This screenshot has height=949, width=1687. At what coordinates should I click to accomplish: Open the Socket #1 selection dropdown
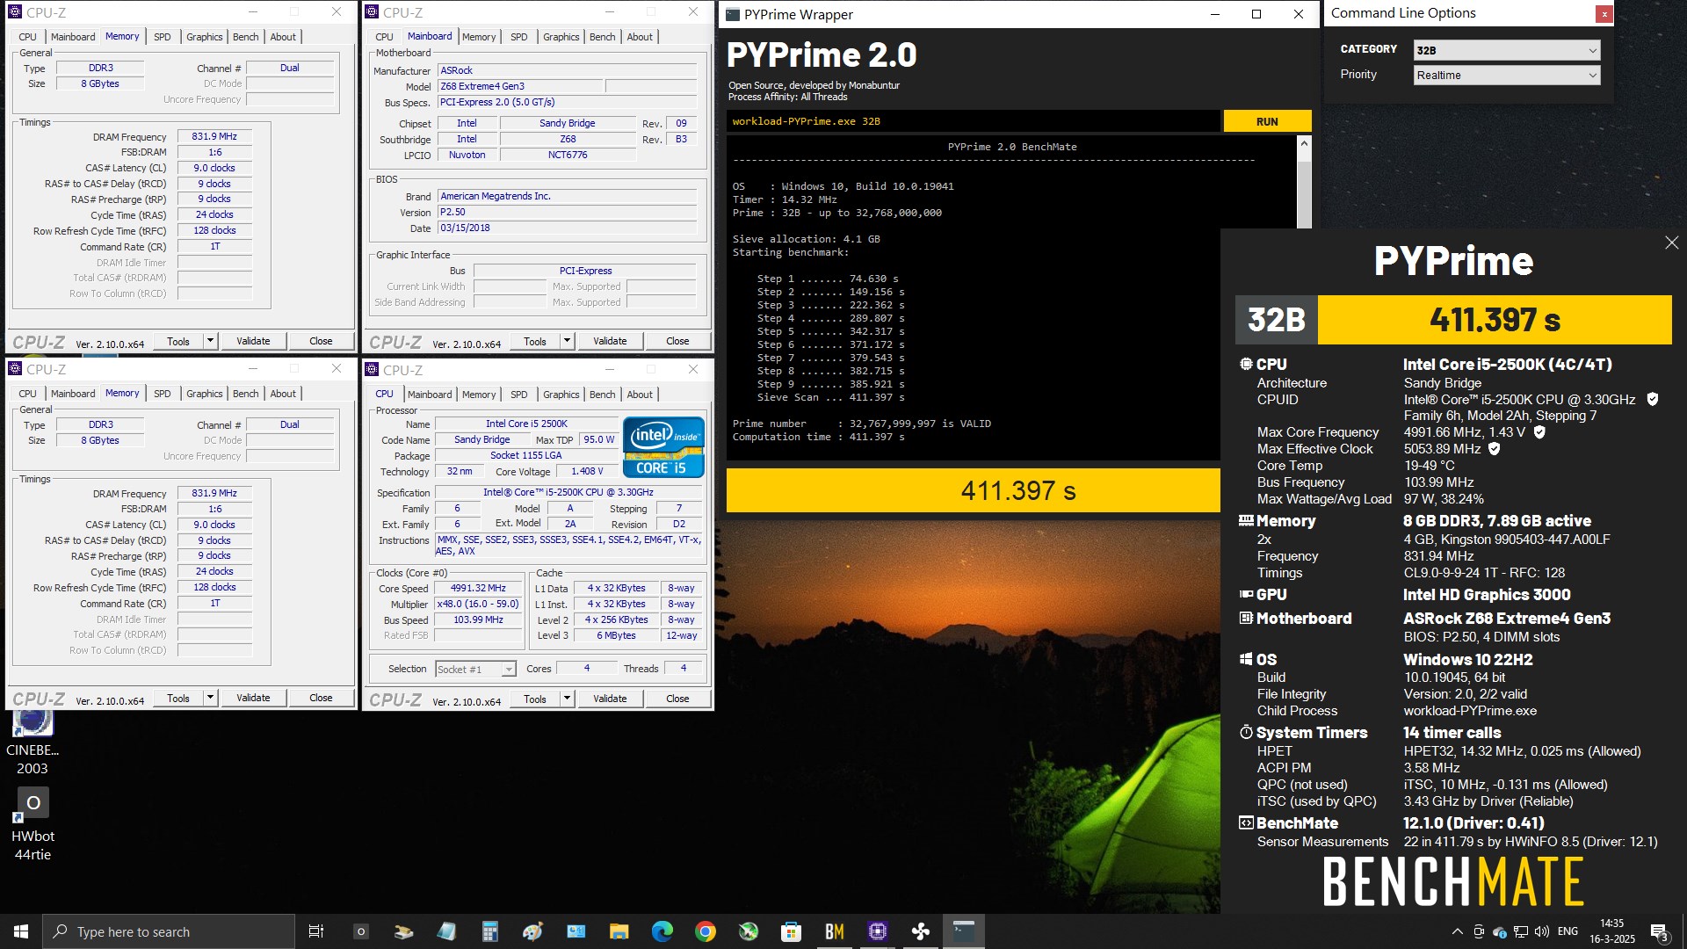[475, 670]
